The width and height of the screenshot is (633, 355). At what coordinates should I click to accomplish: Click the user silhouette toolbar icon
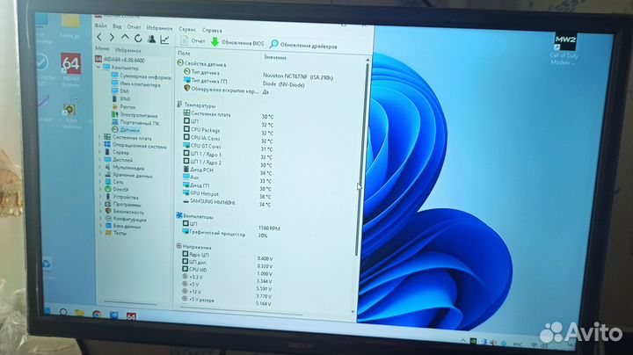tap(151, 39)
